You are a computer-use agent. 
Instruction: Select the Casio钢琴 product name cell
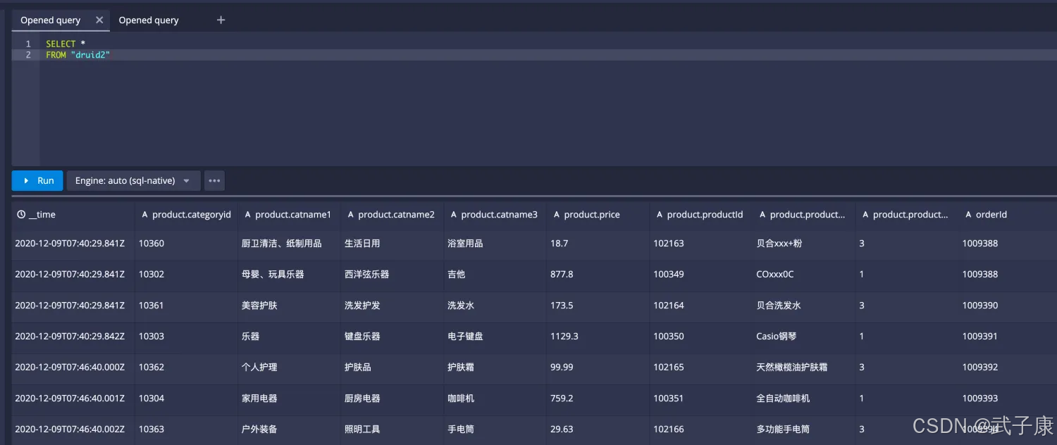(x=776, y=337)
